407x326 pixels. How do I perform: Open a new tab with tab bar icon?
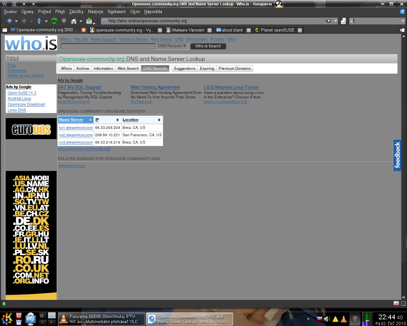4,30
